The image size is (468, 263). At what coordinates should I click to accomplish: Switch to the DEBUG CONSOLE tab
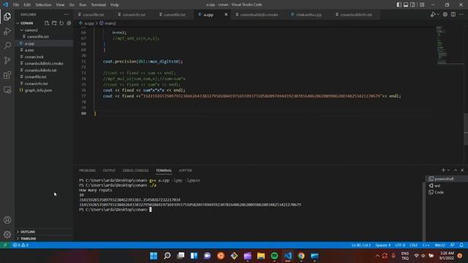(135, 170)
